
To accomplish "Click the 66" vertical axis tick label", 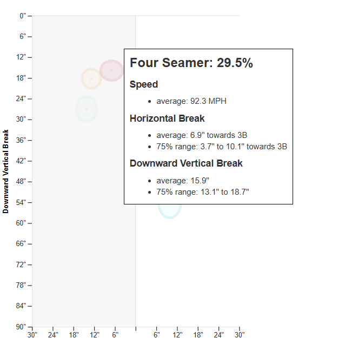I will click(x=21, y=244).
